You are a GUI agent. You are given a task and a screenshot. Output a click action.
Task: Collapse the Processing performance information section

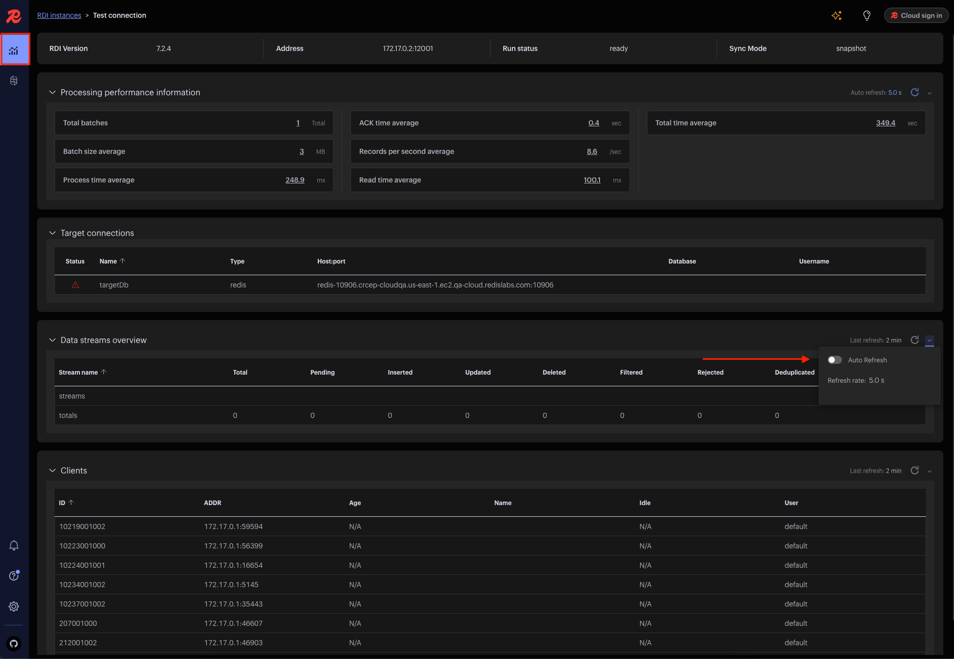(52, 92)
